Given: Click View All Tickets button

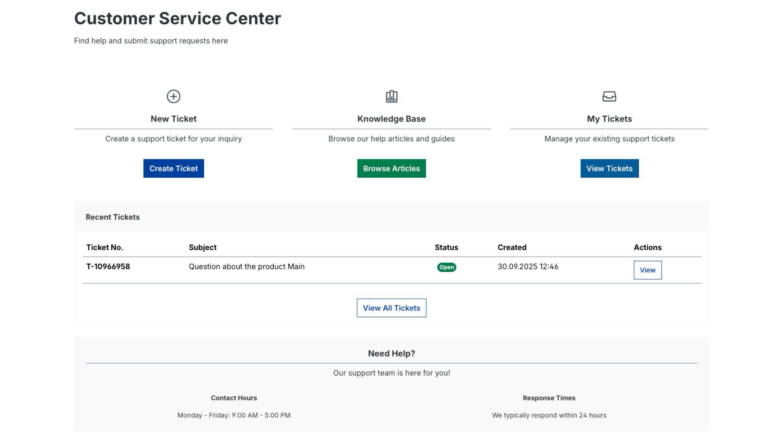Looking at the screenshot, I should [x=391, y=308].
